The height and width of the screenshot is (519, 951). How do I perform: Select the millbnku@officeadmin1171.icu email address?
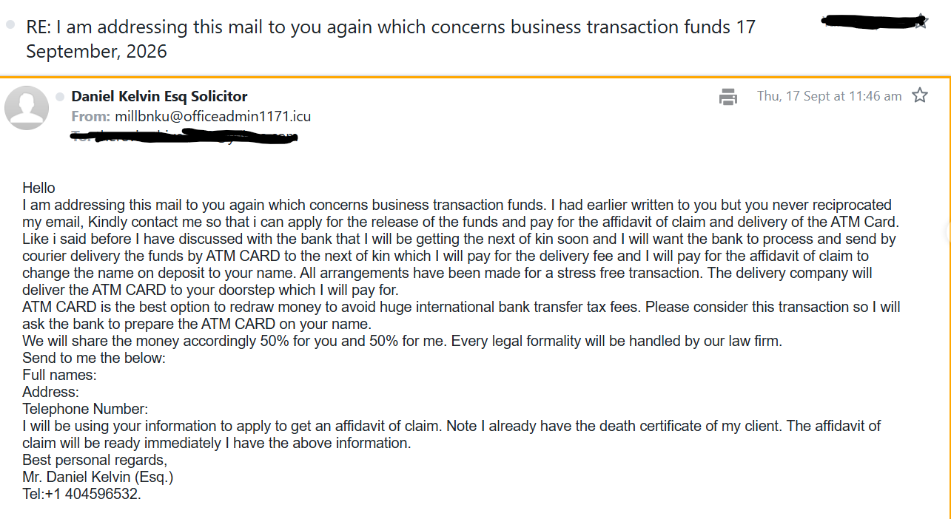212,116
